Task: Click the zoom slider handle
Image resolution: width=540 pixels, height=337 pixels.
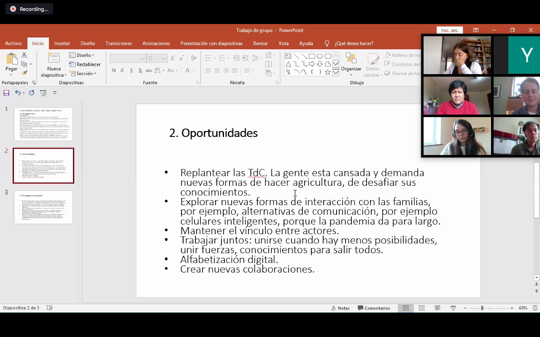Action: (482, 308)
